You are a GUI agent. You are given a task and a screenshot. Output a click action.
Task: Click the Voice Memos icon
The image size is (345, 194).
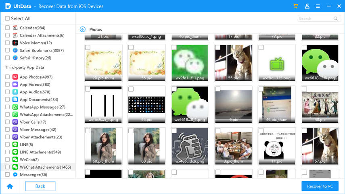point(15,43)
